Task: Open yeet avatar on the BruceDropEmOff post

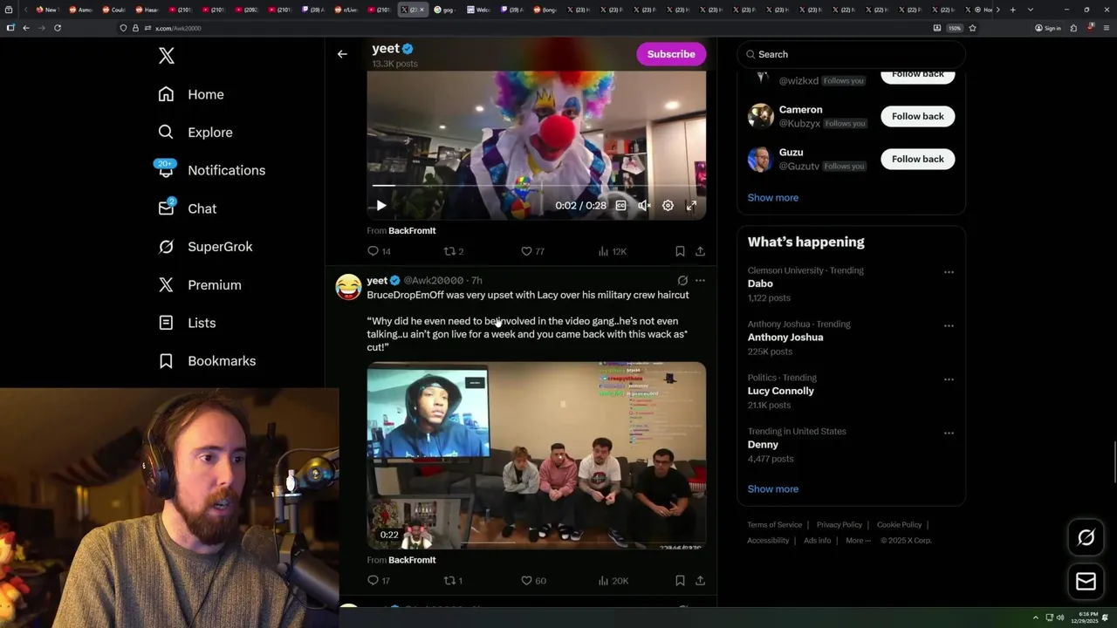Action: point(348,287)
